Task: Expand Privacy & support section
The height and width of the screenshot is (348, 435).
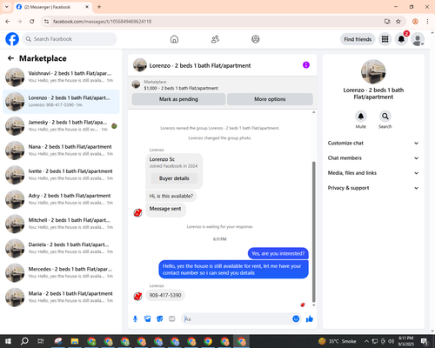Action: pos(373,188)
